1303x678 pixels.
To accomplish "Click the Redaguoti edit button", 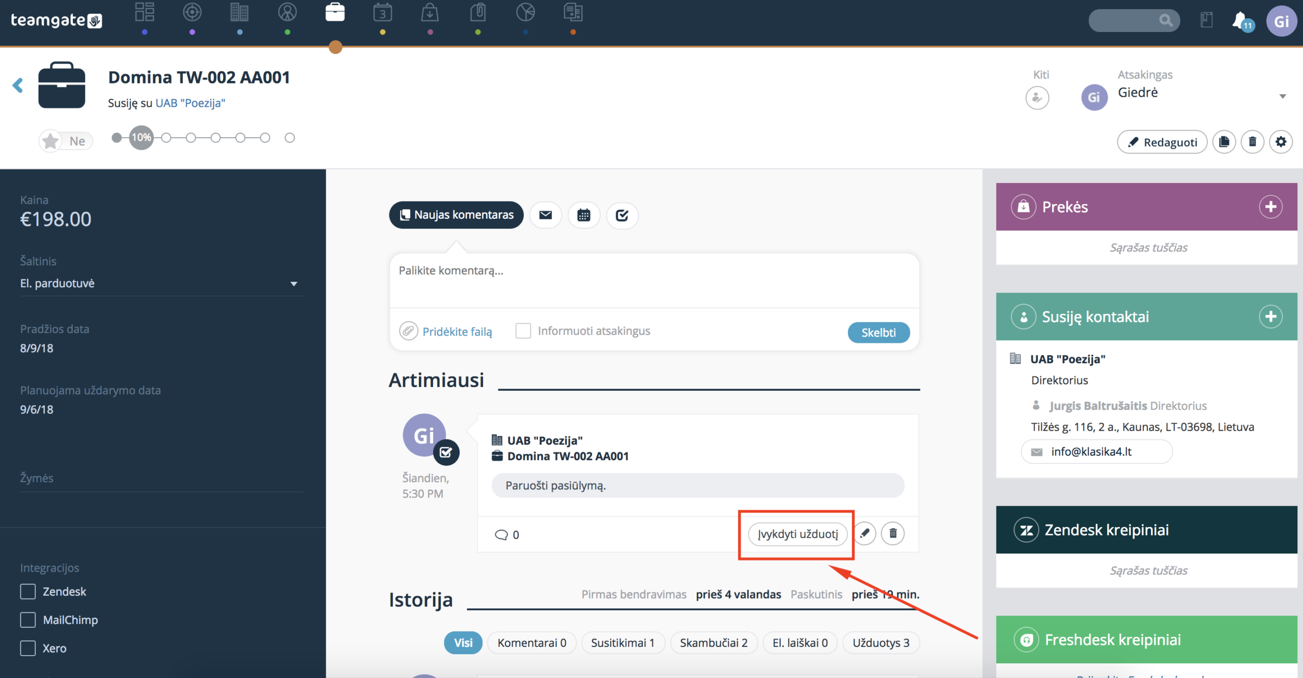I will click(x=1162, y=142).
